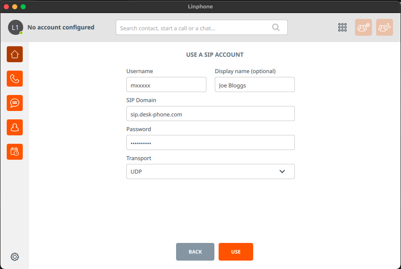Close the Linphone window
401x269 pixels.
tap(6, 7)
